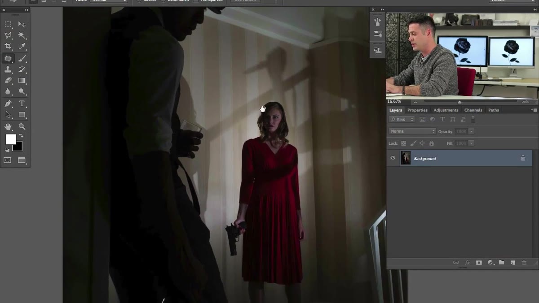Select the Dodge tool
Screen dimensions: 539x303
coord(22,92)
